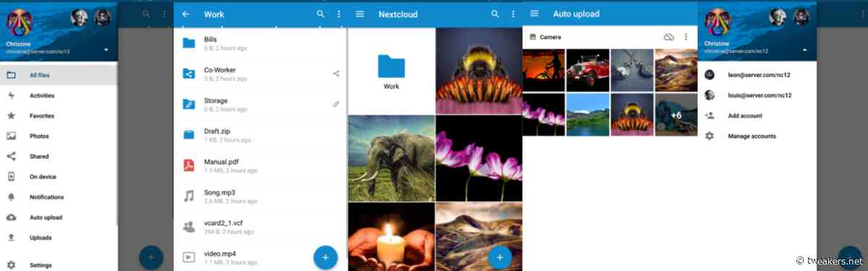This screenshot has height=271, width=868.
Task: Open the blue lake landscape thumbnail
Action: click(x=587, y=114)
